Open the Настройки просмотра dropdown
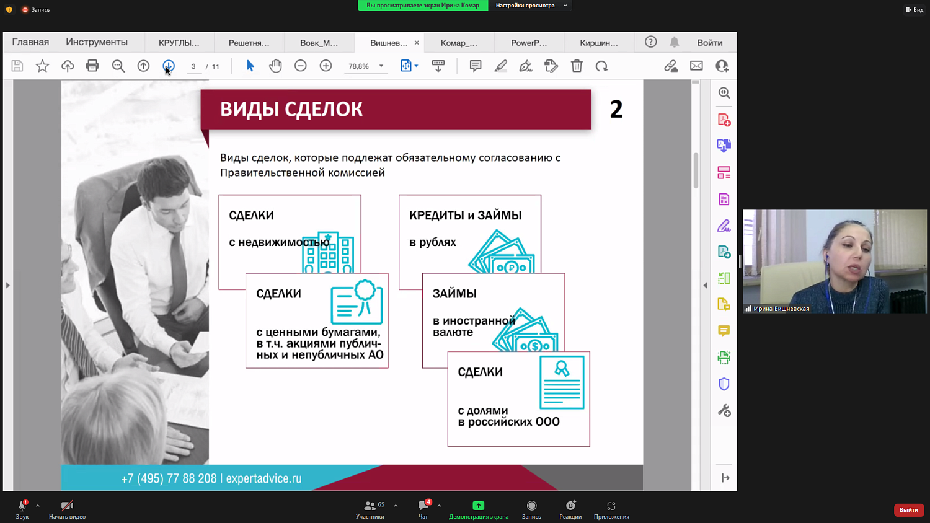Image resolution: width=930 pixels, height=523 pixels. (530, 6)
